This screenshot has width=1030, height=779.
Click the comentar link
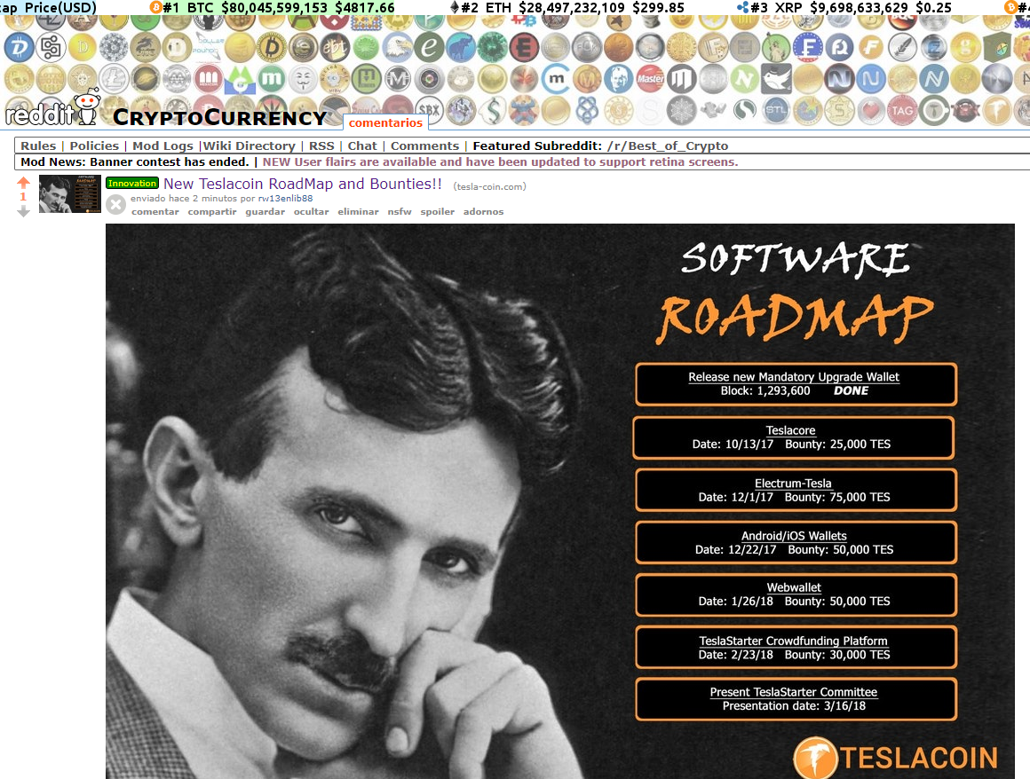point(155,211)
